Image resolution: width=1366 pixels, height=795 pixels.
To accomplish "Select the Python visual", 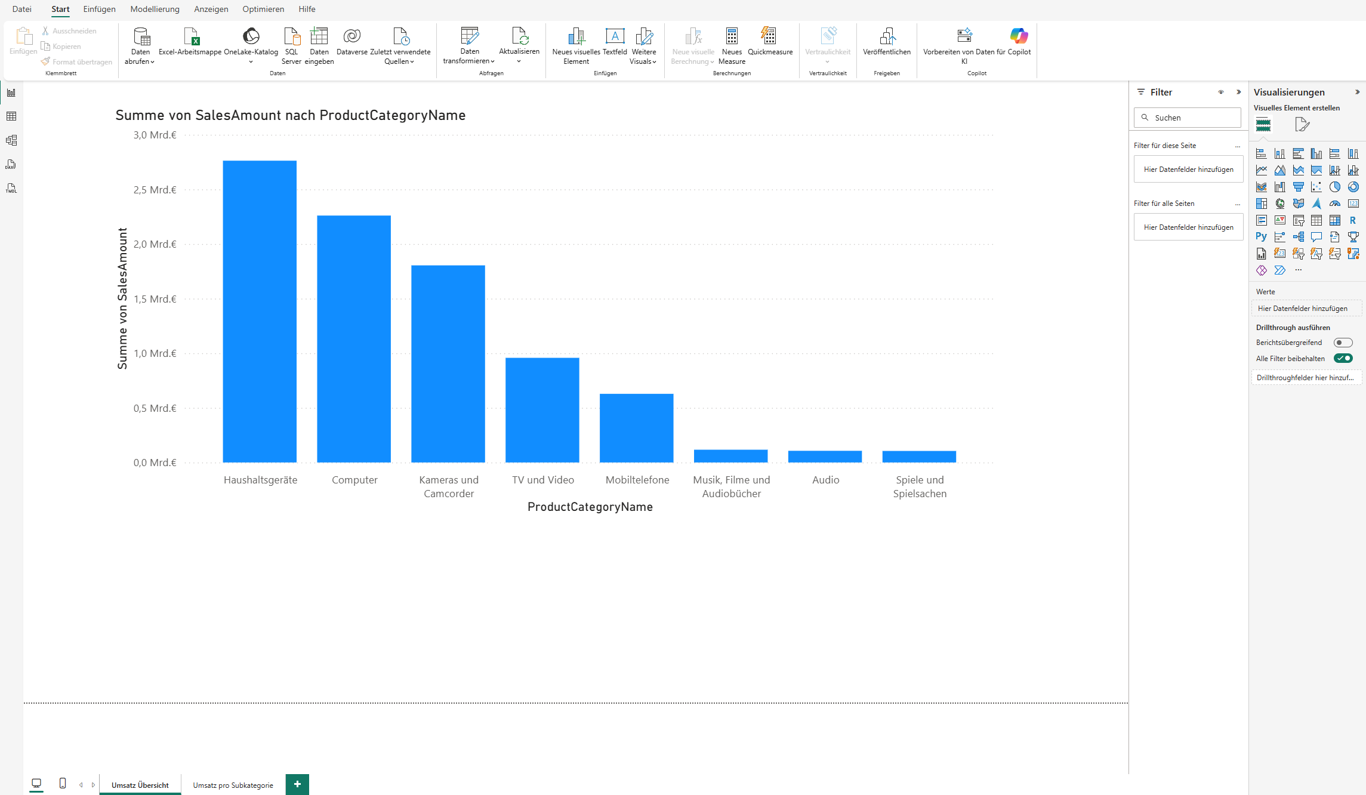I will 1261,236.
